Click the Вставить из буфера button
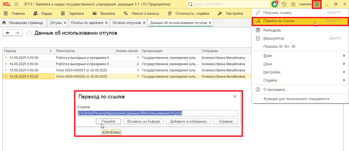The height and width of the screenshot is (151, 349). click(x=143, y=121)
